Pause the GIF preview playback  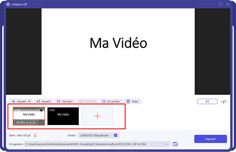(x=207, y=101)
